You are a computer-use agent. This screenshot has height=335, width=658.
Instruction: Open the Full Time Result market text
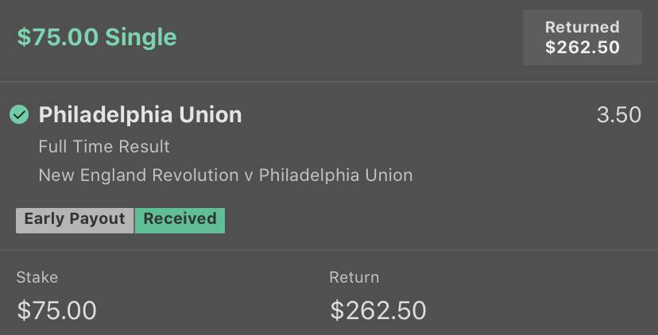tap(104, 147)
